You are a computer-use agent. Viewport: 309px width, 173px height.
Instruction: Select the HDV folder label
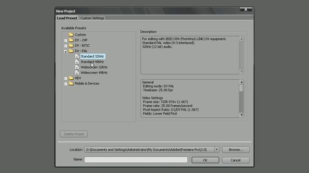[78, 78]
